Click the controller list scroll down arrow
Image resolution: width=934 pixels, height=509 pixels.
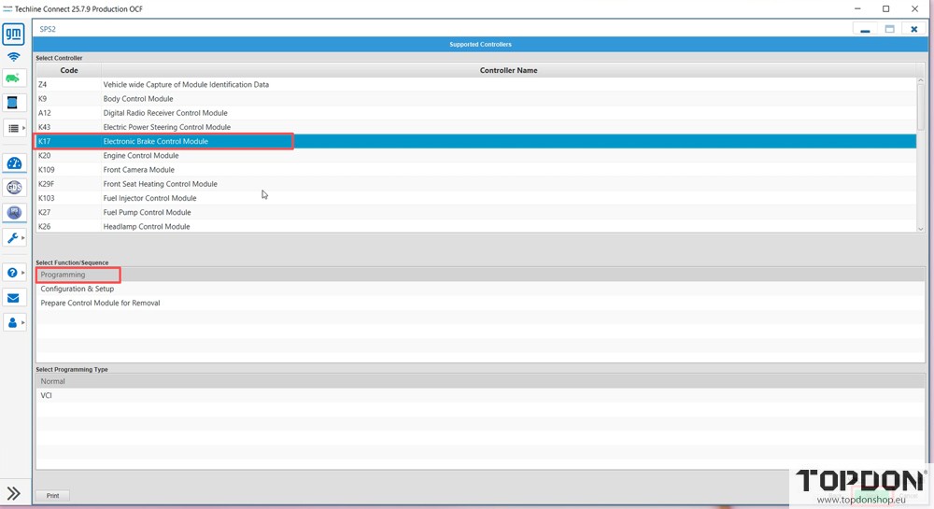921,228
